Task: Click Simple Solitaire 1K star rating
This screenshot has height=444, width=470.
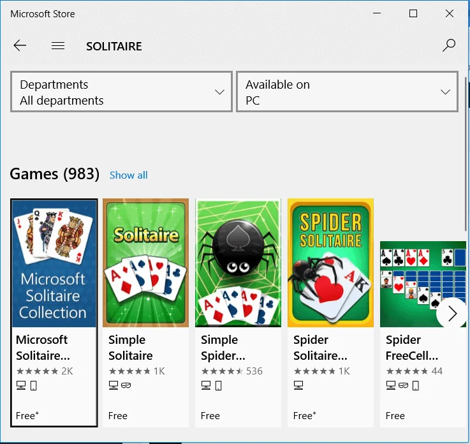Action: point(137,371)
